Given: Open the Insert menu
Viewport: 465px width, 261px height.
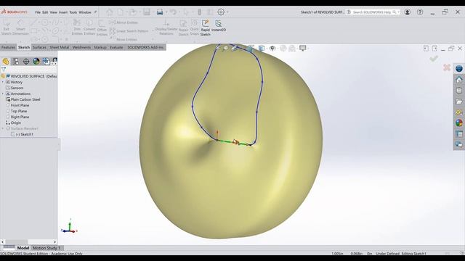Looking at the screenshot, I should (63, 12).
